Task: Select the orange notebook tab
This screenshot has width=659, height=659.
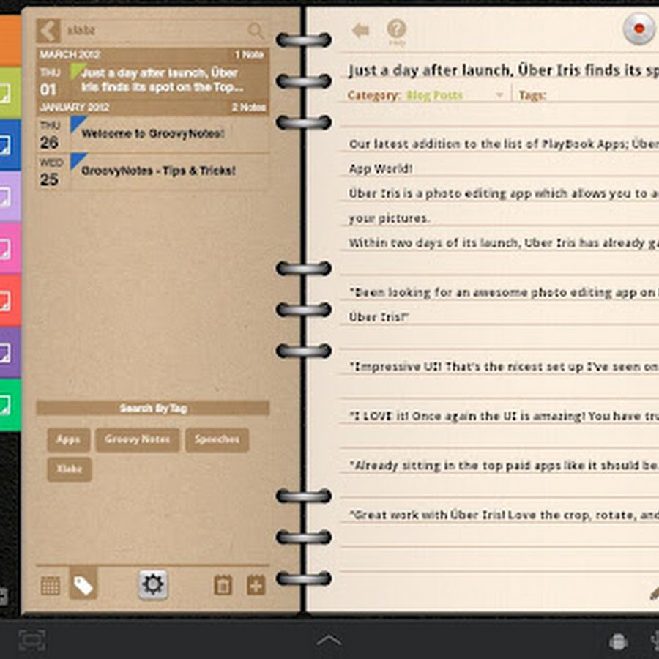Action: pyautogui.click(x=10, y=41)
